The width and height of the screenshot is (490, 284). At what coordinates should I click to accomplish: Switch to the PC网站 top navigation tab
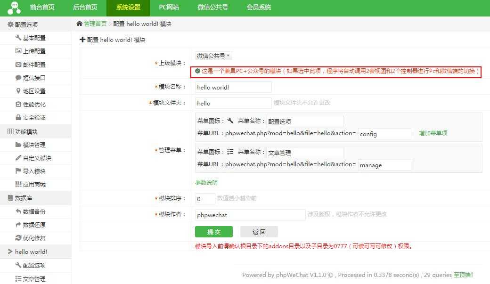tap(169, 7)
